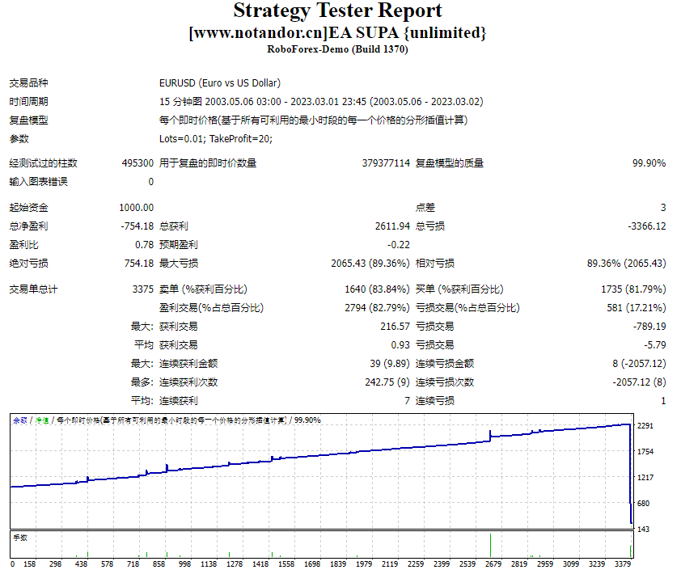Viewport: 681px width, 574px height.
Task: Click the total trades count 3375
Action: [143, 289]
